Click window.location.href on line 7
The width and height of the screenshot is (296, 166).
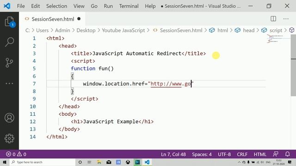point(114,84)
